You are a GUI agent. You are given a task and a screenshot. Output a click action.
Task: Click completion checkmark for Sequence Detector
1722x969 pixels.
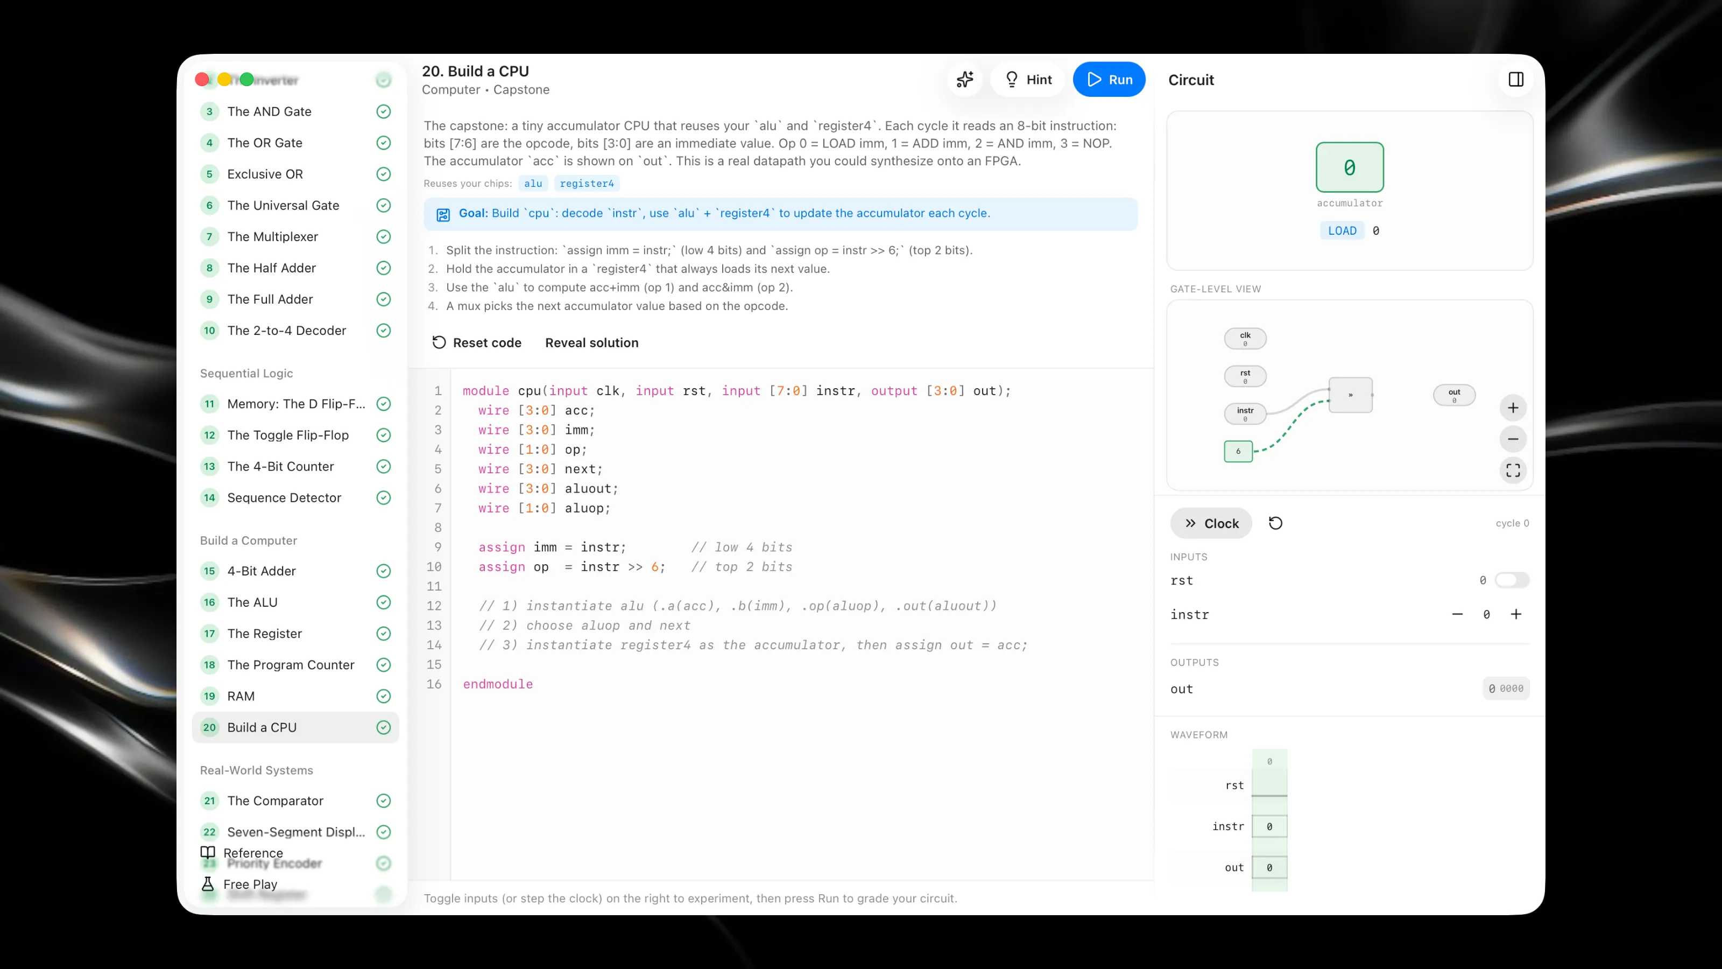384,497
